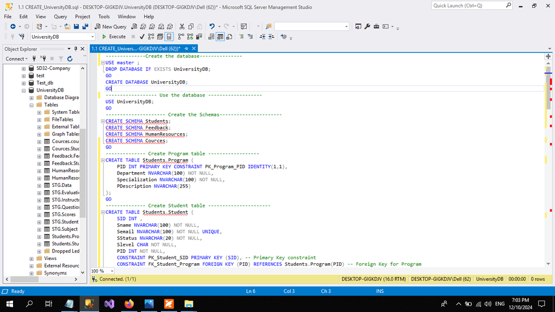Select the CREATE_UniversityDB query tab

[x=136, y=48]
